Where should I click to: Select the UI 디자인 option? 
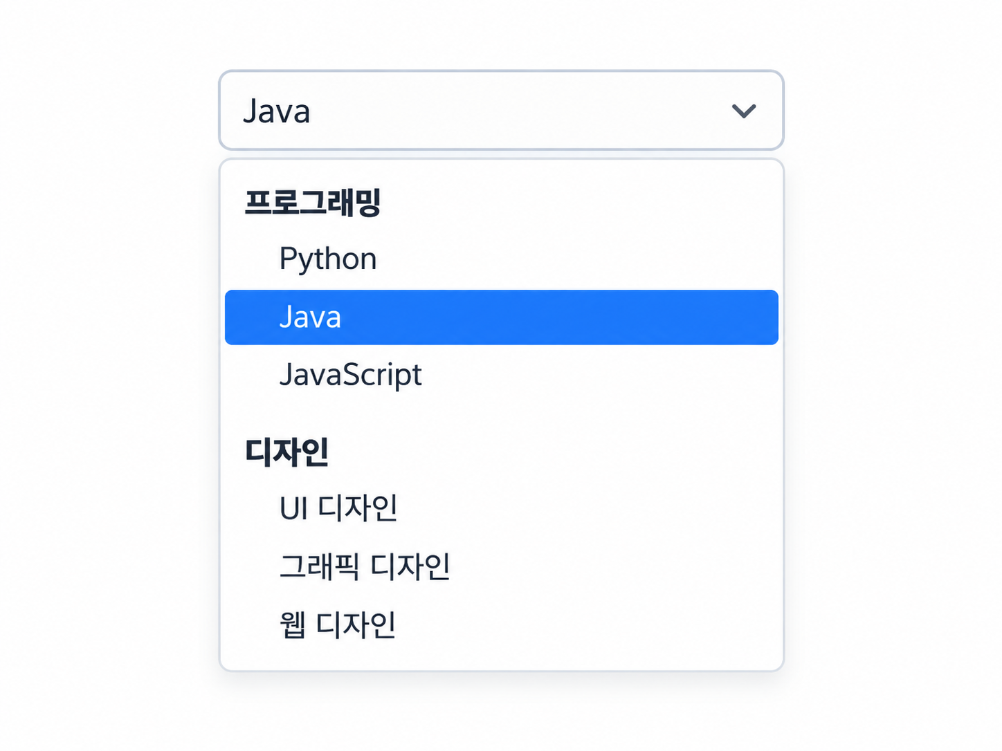[502, 508]
